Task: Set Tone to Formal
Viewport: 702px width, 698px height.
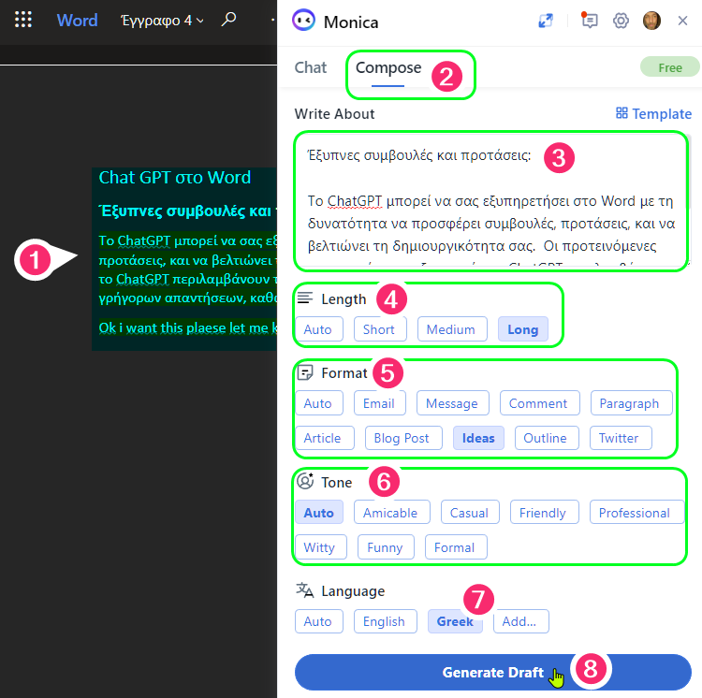Action: [x=455, y=546]
